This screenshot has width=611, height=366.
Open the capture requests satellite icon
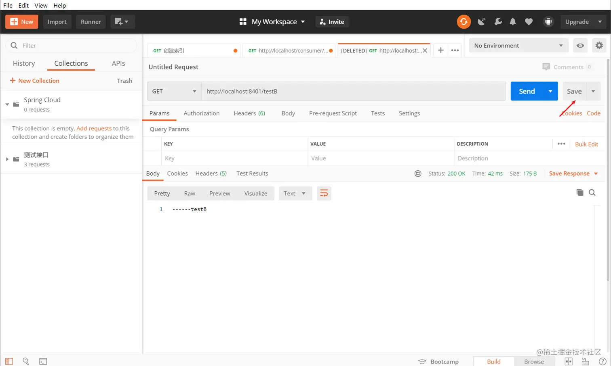[481, 22]
